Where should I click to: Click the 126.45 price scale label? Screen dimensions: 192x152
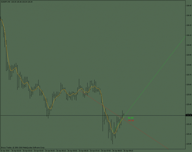(189, 6)
